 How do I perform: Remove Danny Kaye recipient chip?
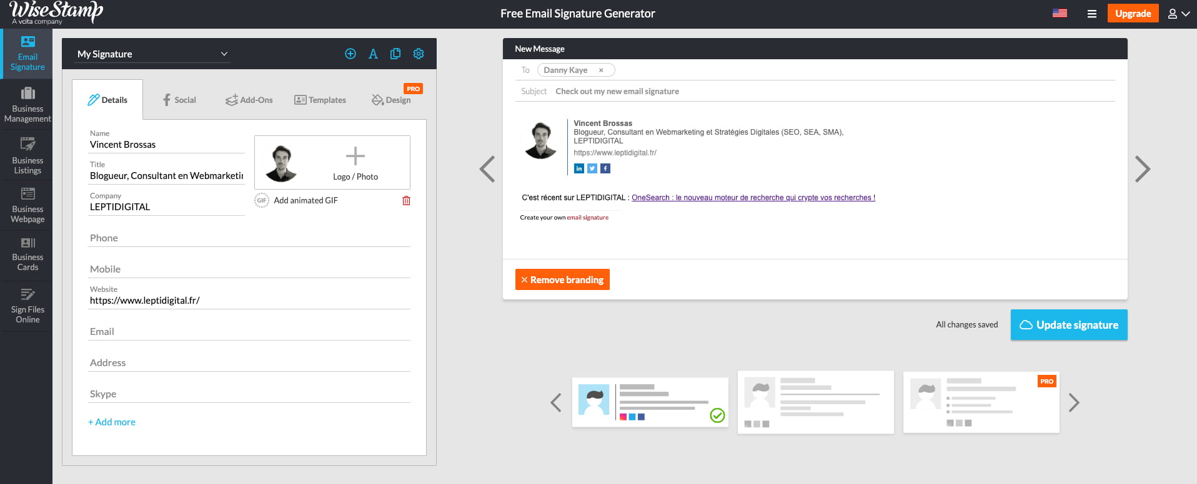click(x=601, y=70)
